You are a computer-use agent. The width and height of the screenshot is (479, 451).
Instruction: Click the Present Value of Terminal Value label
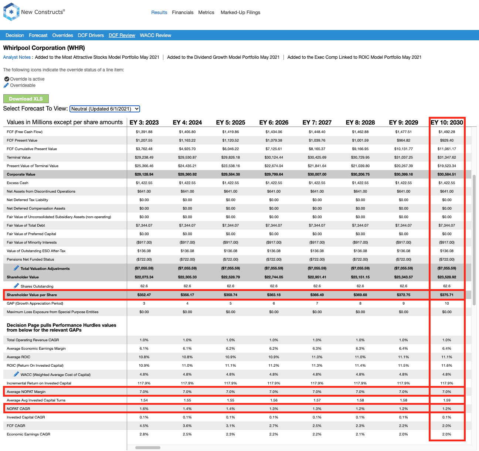[x=33, y=166]
